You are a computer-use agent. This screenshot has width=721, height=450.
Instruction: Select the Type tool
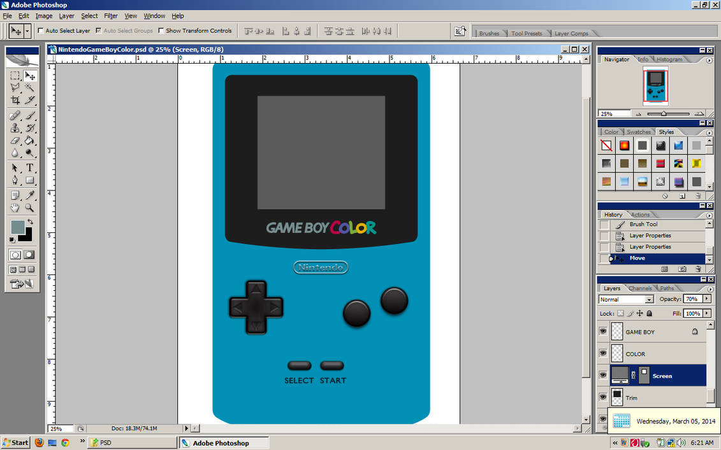click(x=30, y=167)
